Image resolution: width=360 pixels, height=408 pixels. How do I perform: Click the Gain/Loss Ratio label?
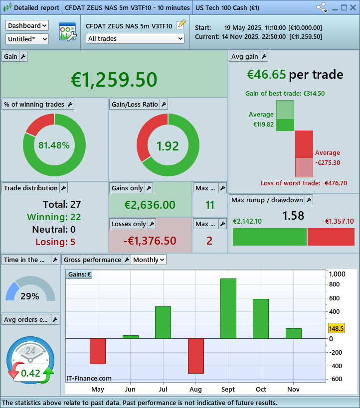coord(135,104)
